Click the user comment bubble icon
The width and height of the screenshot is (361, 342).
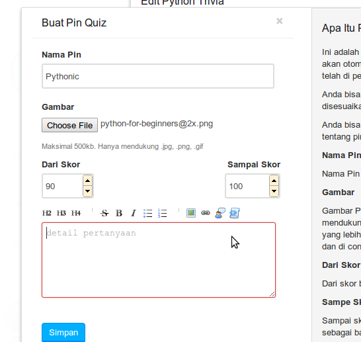coord(220,213)
